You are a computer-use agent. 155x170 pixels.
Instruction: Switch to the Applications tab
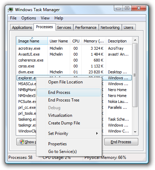tap(22, 27)
